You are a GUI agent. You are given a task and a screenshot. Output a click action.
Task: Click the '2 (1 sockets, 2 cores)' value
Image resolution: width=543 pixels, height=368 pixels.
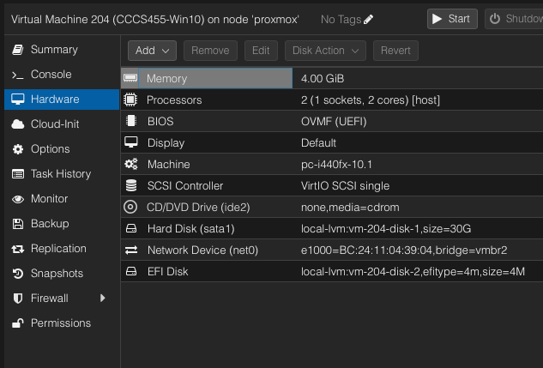pos(371,100)
